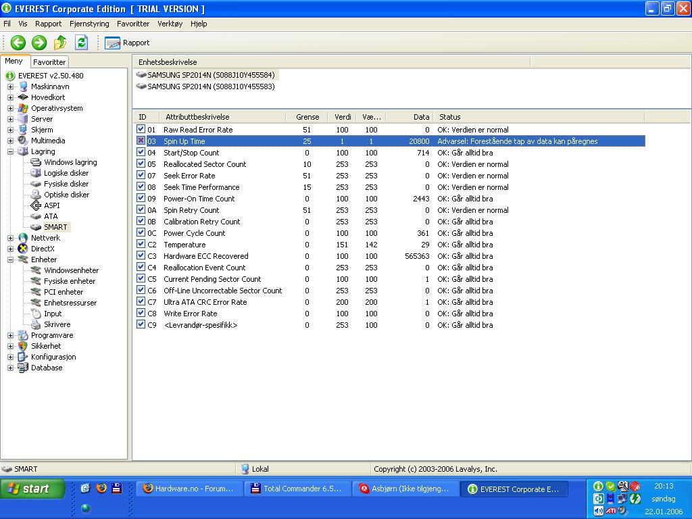Switch to the Meny tab

coord(14,61)
